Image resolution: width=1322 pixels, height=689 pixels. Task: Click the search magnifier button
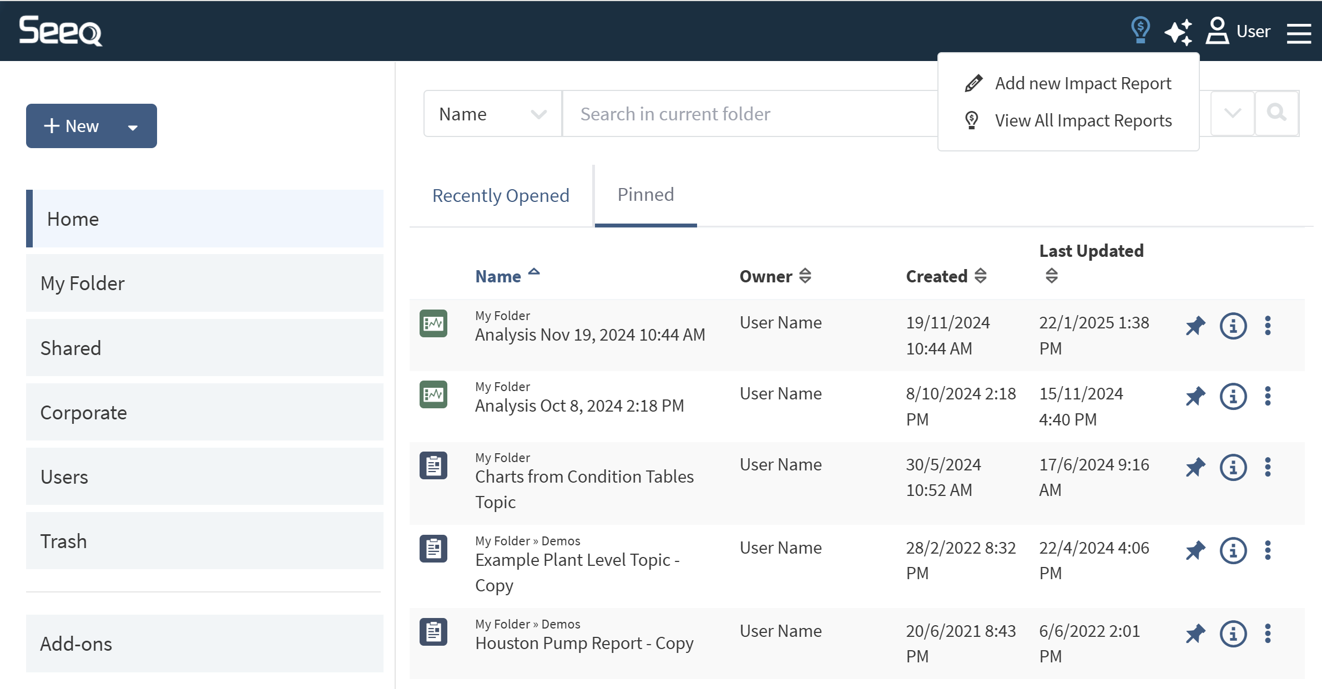pyautogui.click(x=1276, y=113)
